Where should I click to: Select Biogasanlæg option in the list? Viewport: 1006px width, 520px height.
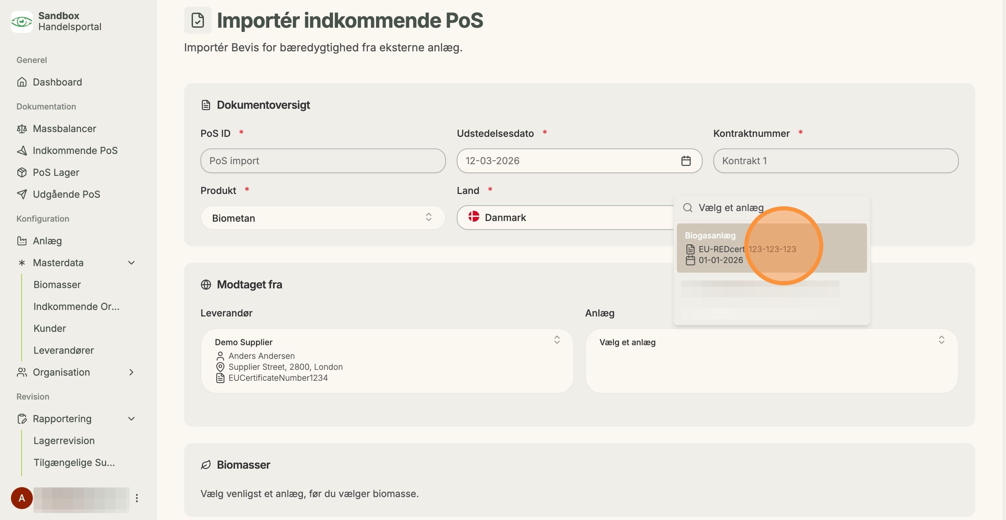(x=772, y=248)
